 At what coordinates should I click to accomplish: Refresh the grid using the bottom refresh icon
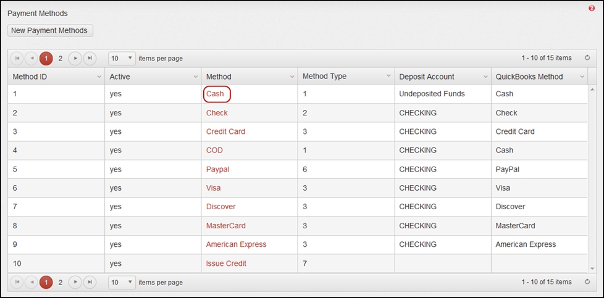click(x=587, y=282)
